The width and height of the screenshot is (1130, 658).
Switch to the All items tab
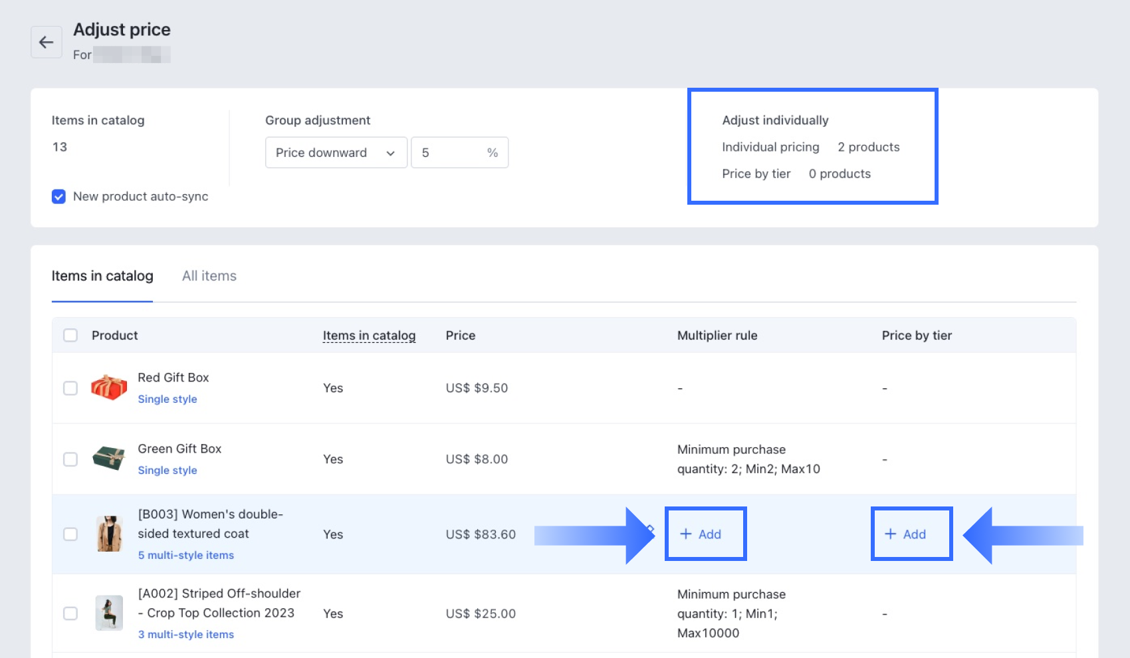[209, 276]
